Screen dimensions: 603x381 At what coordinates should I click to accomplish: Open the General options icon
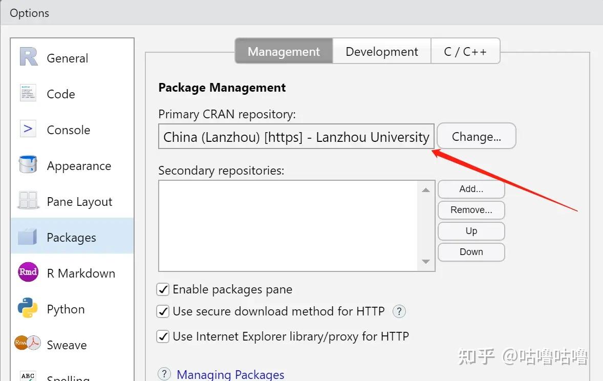29,57
